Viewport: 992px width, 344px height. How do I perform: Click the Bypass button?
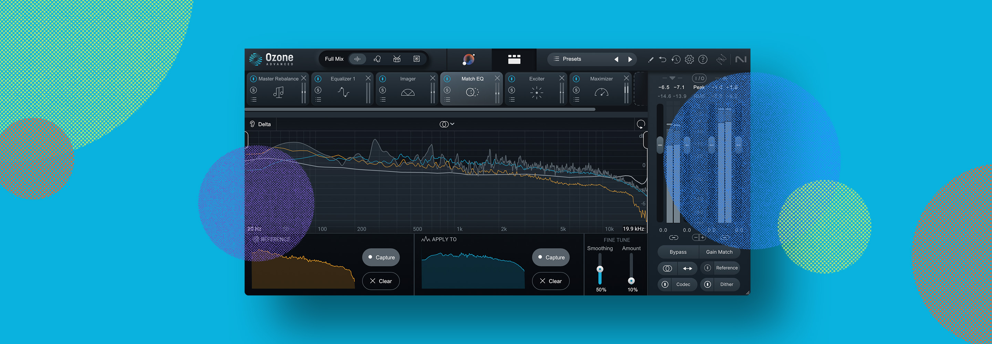(678, 252)
